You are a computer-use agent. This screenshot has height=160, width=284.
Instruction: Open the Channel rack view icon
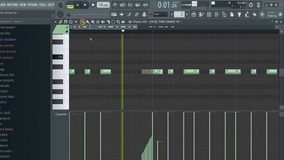click(x=209, y=14)
